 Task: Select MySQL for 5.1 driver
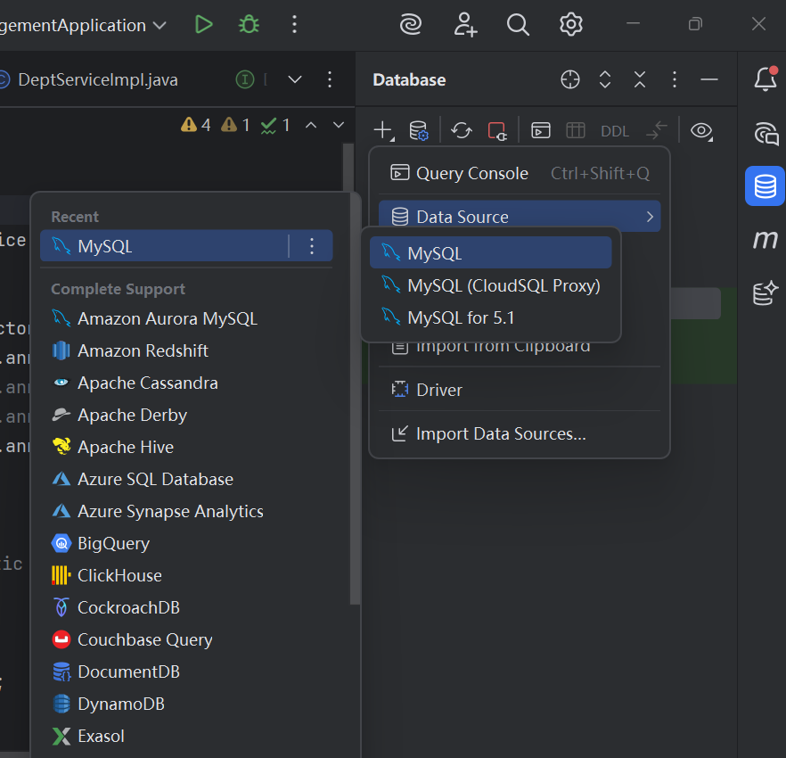tap(490, 317)
